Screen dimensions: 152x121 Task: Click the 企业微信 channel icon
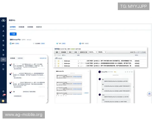34,44
